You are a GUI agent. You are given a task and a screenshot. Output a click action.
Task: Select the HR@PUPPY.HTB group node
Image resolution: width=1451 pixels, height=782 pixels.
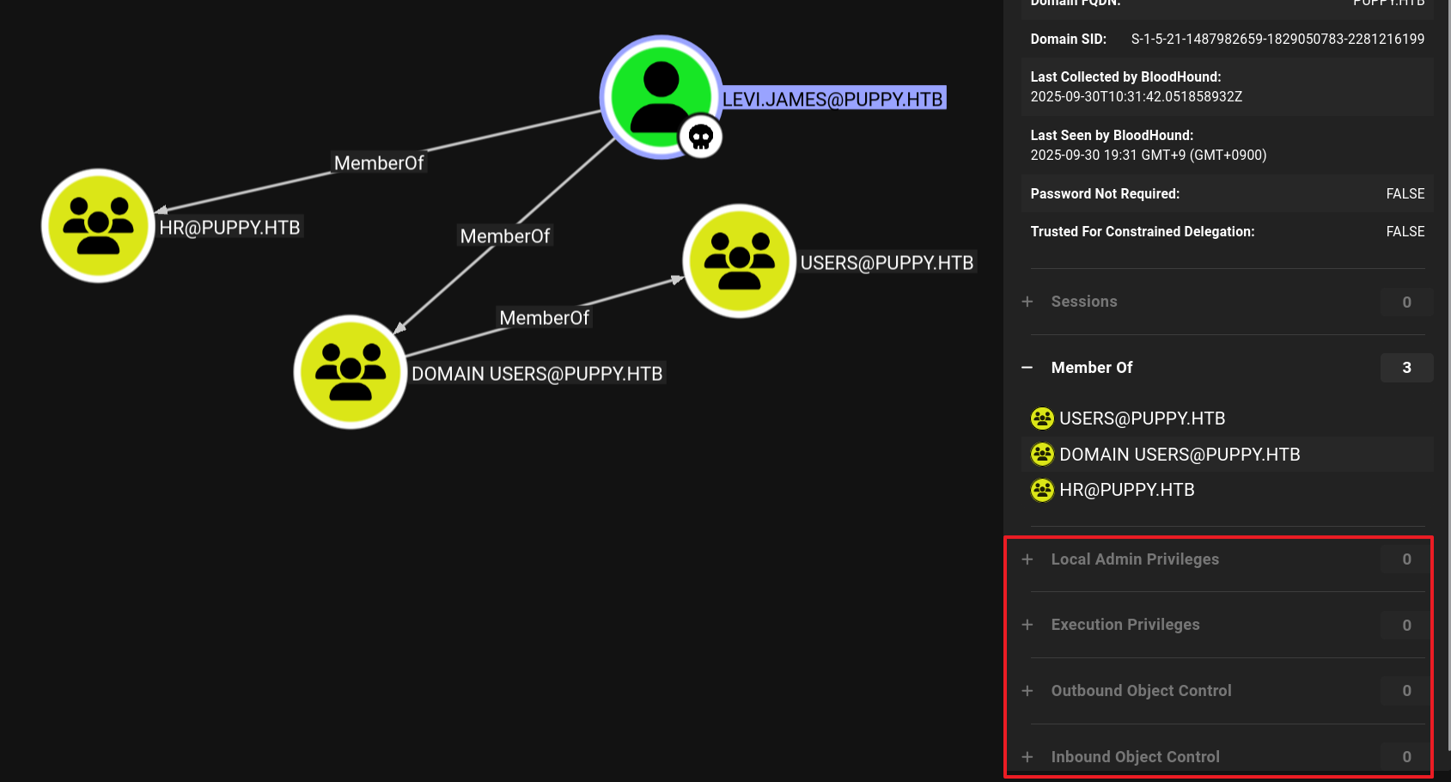pyautogui.click(x=98, y=226)
